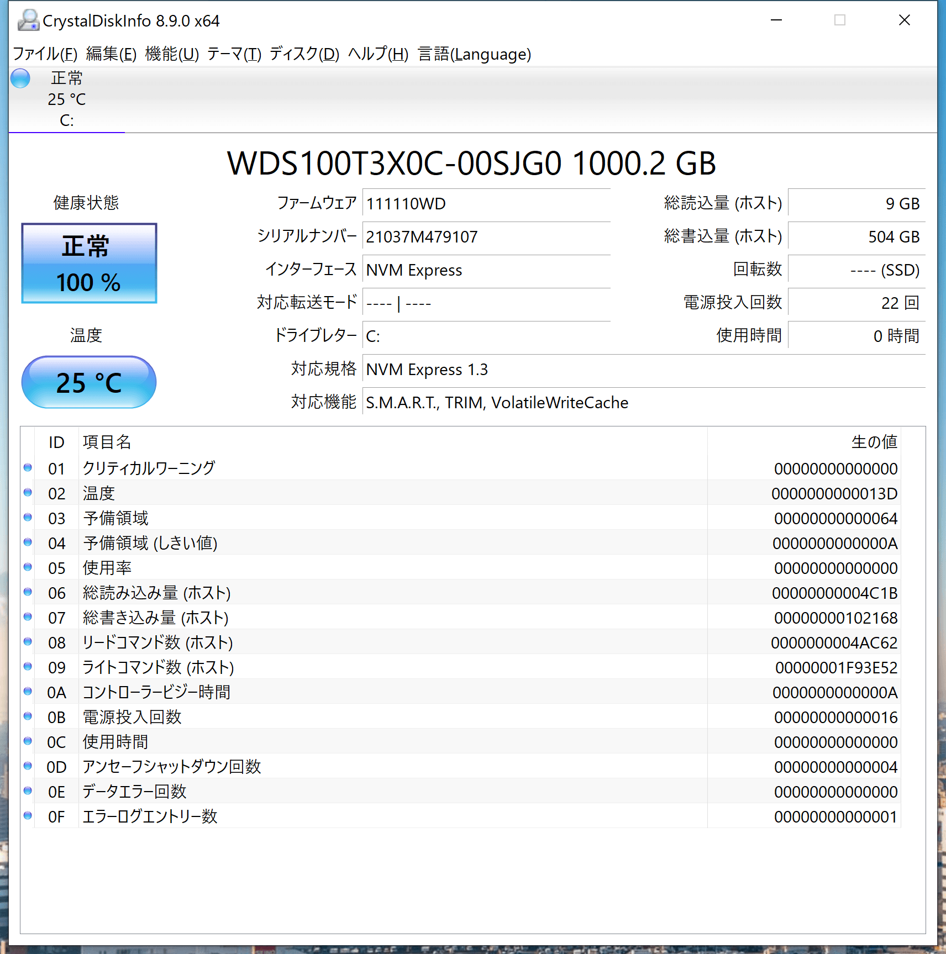This screenshot has height=954, width=946.
Task: Click the firmware field showing 111110WD
Action: (486, 203)
